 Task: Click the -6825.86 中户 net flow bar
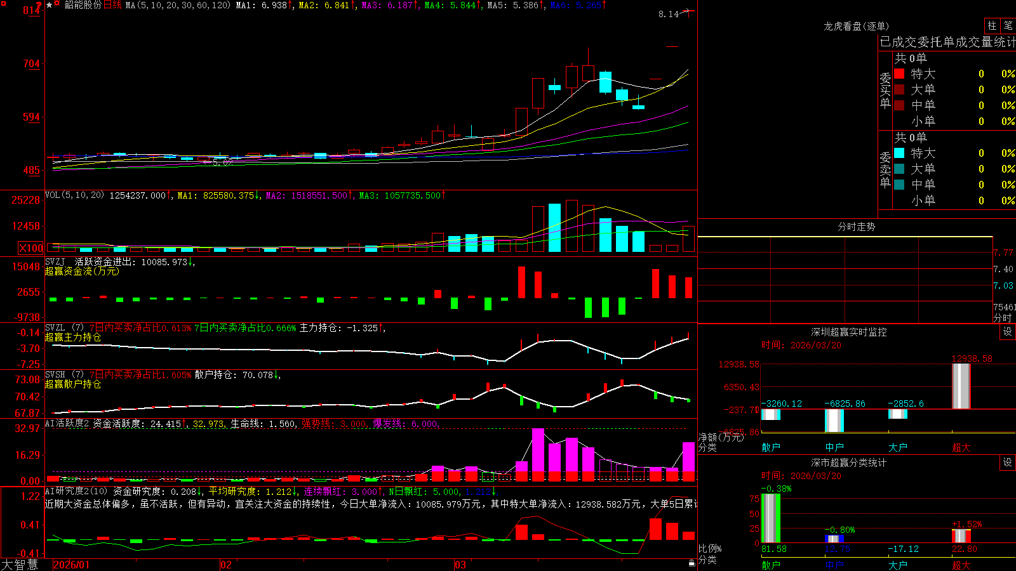(834, 421)
